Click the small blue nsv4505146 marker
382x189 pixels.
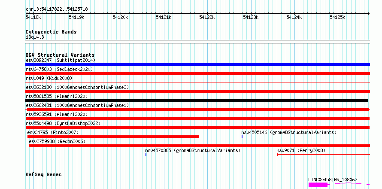point(242,137)
